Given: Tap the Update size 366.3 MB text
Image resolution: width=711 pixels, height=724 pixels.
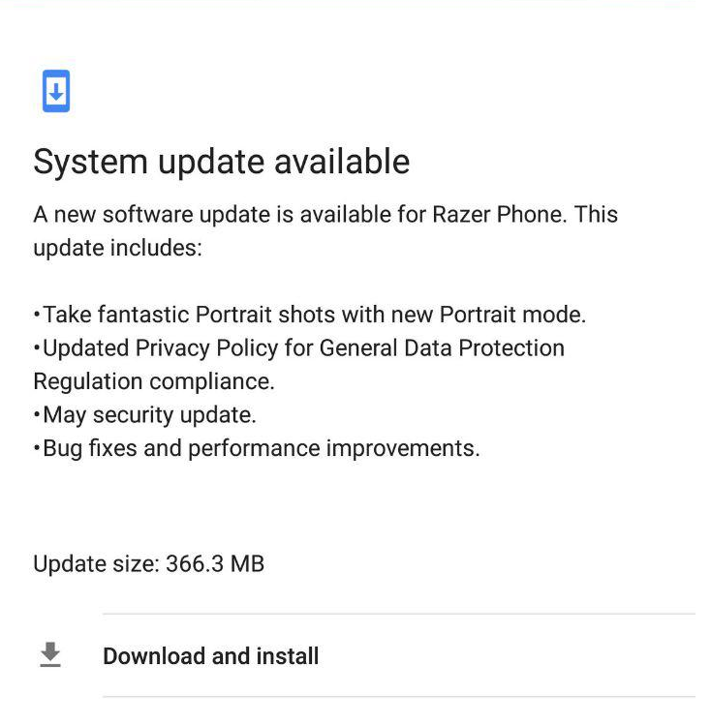Looking at the screenshot, I should 149,563.
